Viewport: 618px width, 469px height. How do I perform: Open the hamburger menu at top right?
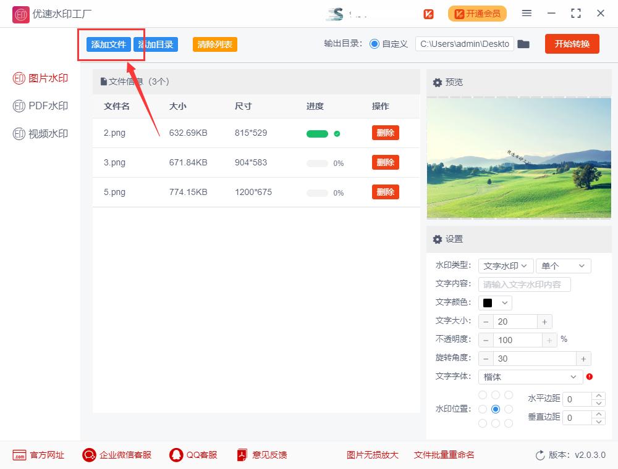(527, 13)
